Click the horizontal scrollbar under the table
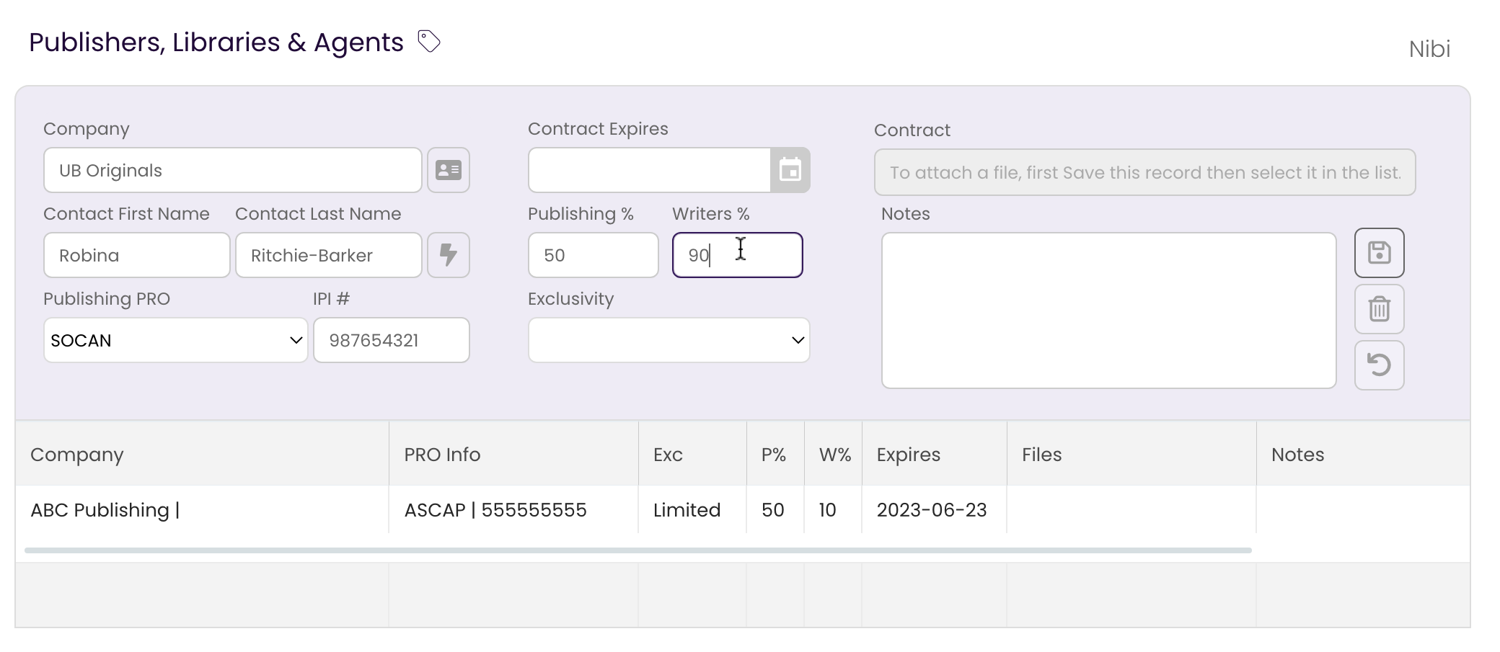The image size is (1500, 652). click(638, 550)
